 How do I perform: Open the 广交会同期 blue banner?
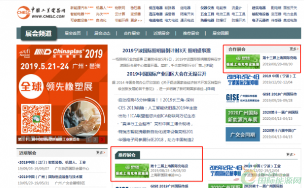pos(243,134)
